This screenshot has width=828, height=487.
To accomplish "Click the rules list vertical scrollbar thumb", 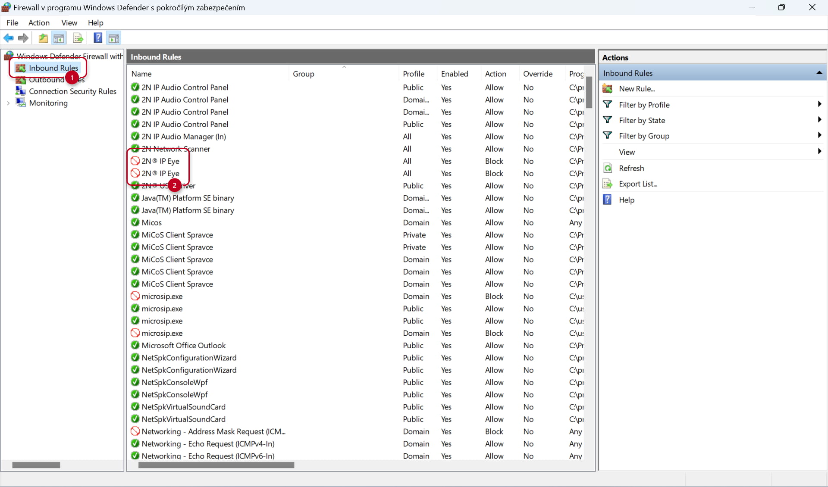I will point(589,93).
